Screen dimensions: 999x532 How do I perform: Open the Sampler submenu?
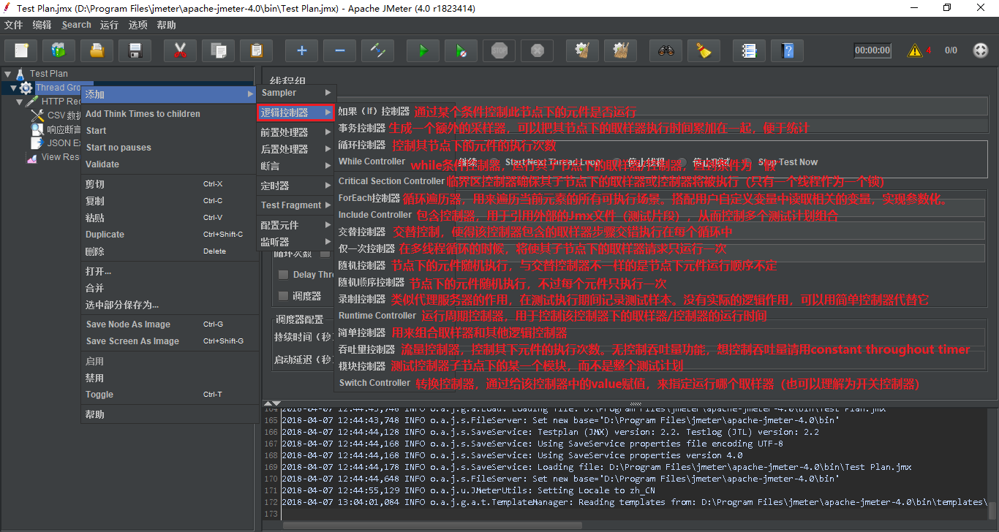click(296, 93)
